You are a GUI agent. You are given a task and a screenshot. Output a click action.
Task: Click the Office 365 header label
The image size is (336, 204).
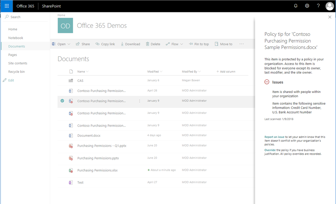25,6
